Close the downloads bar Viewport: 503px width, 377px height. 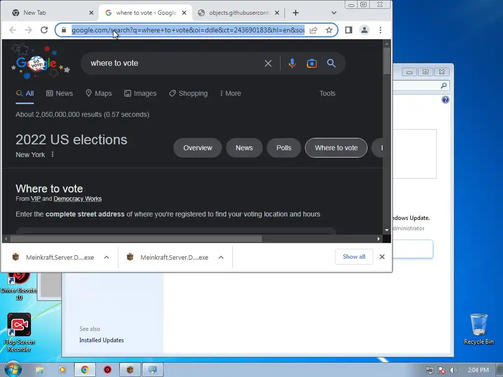click(382, 257)
